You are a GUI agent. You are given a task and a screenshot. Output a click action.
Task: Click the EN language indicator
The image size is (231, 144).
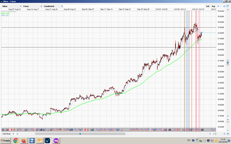click(x=189, y=140)
